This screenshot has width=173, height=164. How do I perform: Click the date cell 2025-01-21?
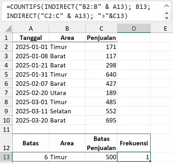point(31,65)
